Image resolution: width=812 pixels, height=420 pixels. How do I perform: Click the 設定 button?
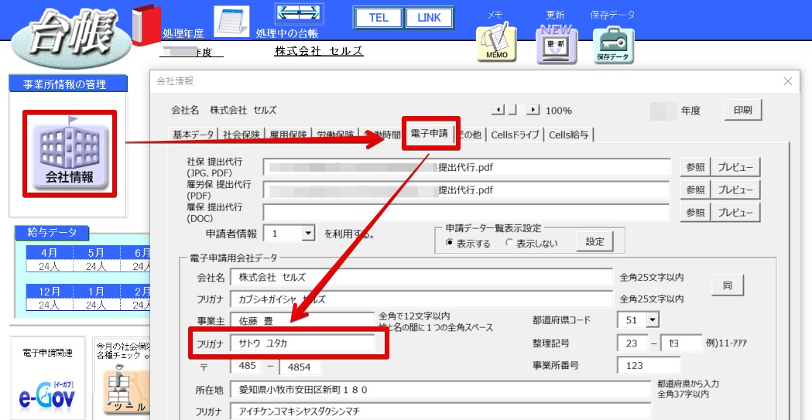point(594,241)
